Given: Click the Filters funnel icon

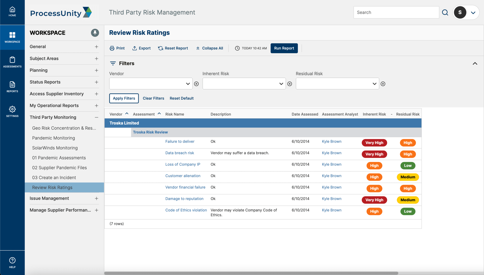Looking at the screenshot, I should [113, 63].
